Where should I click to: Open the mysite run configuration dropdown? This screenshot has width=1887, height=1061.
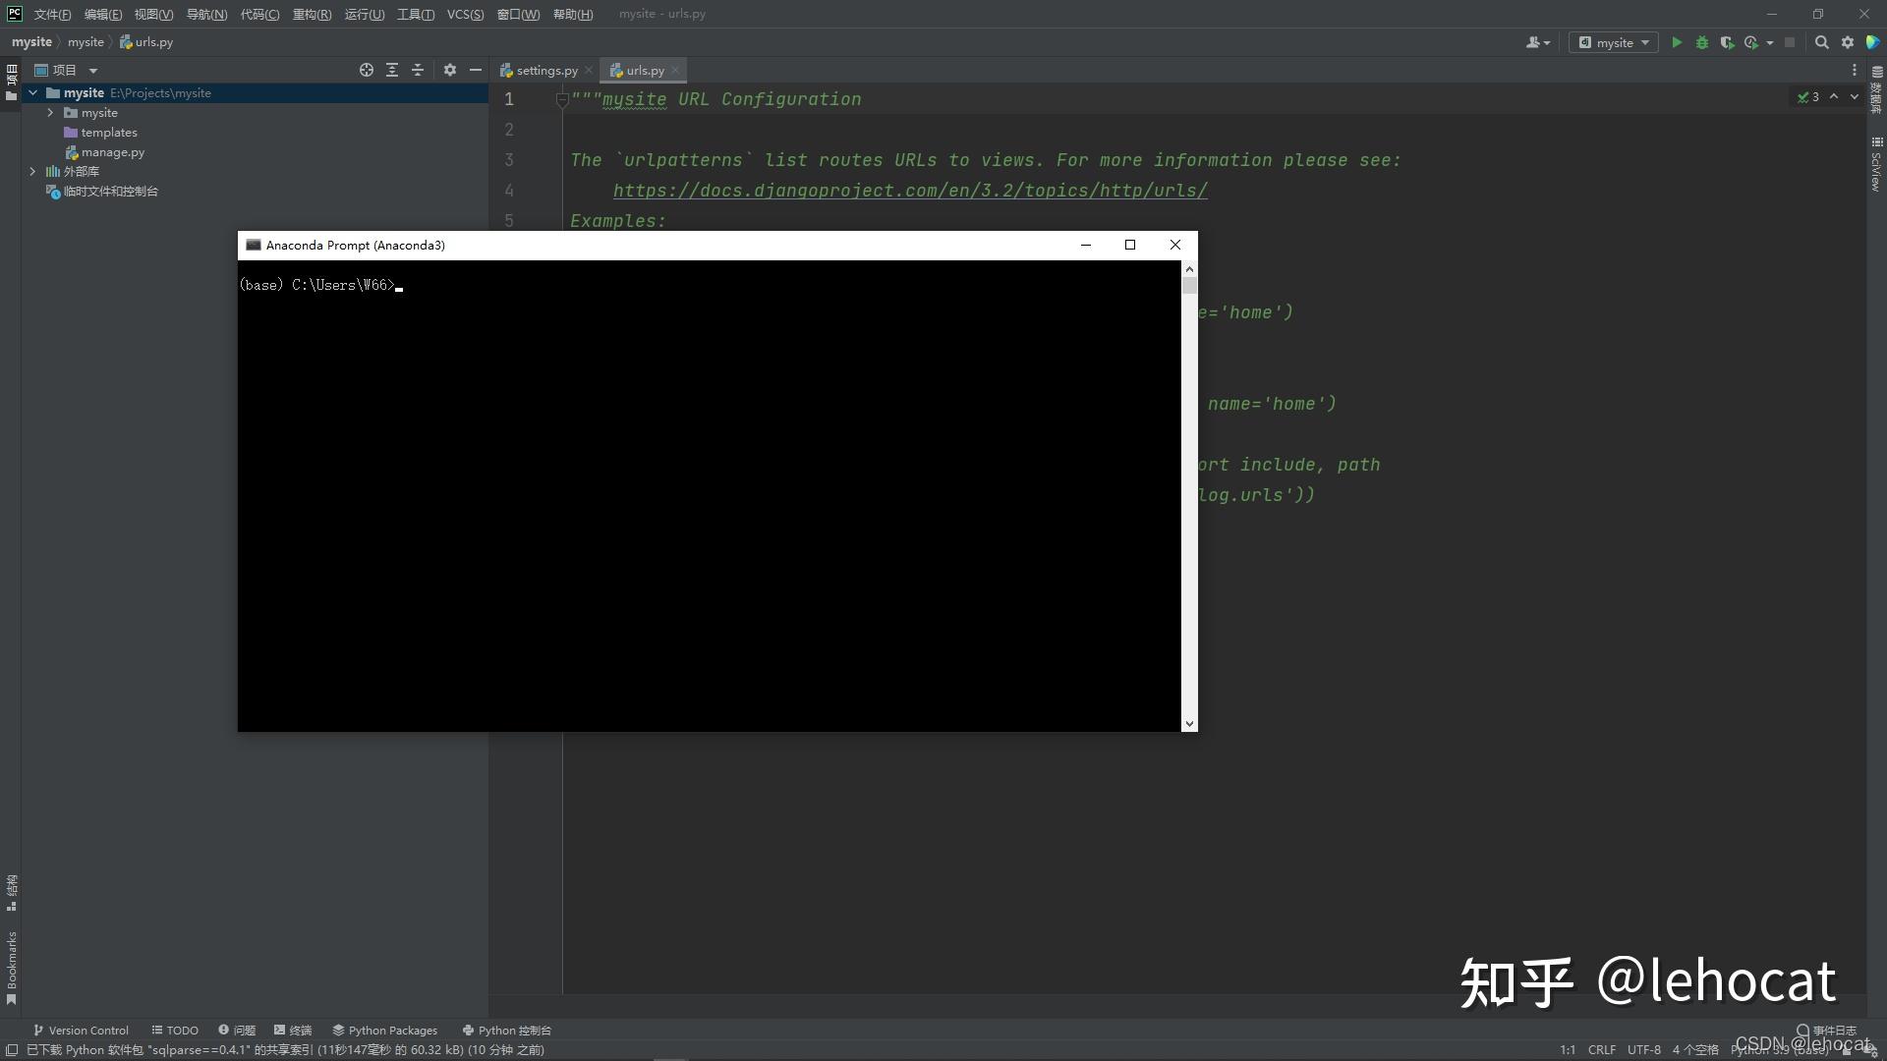click(x=1614, y=42)
